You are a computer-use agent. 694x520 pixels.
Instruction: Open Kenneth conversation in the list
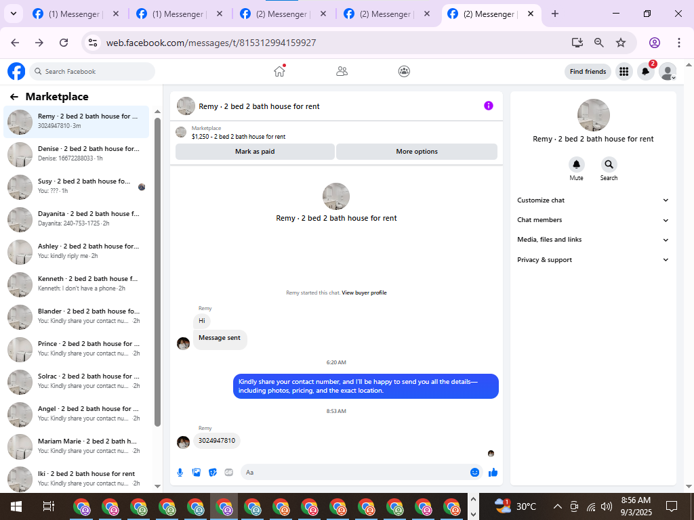coord(76,284)
